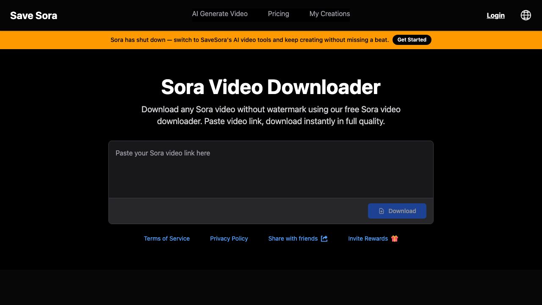Click the Save Sora logo
Screen dimensions: 542x305
[33, 15]
